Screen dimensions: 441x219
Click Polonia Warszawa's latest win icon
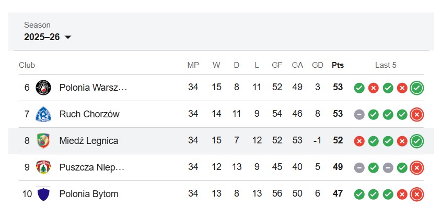point(416,88)
